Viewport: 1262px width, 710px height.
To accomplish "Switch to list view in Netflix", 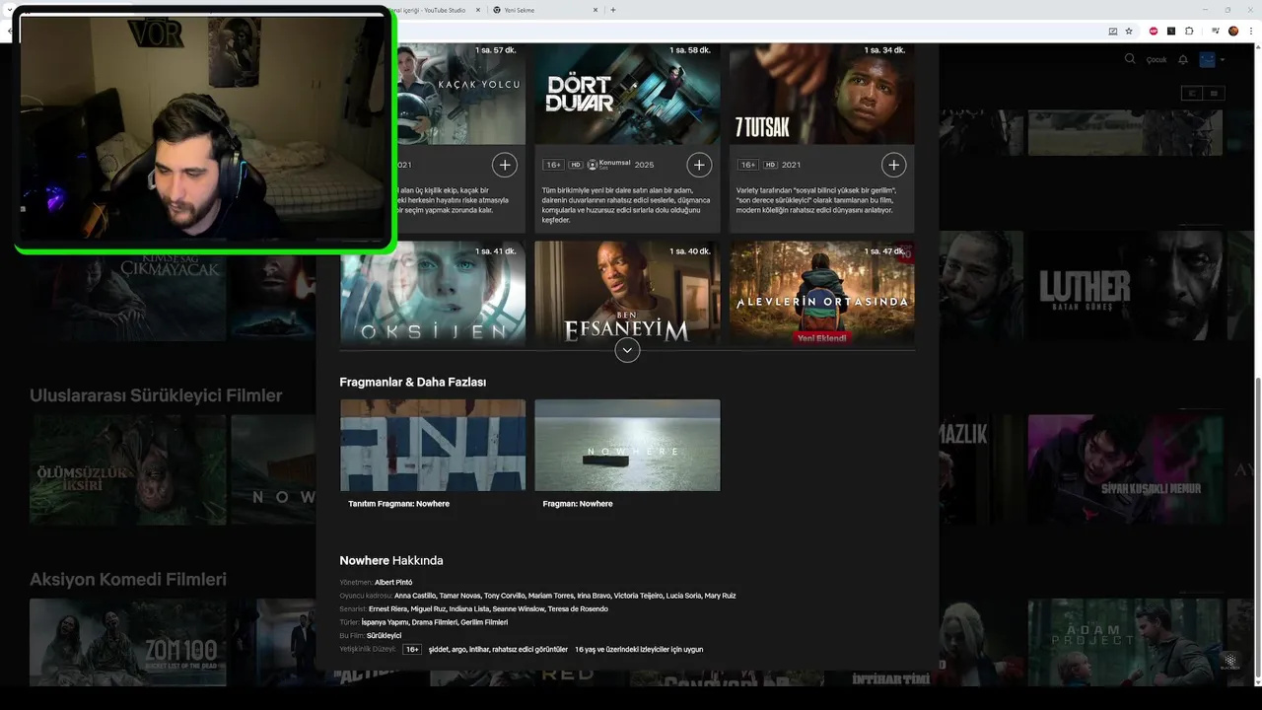I will [1192, 93].
